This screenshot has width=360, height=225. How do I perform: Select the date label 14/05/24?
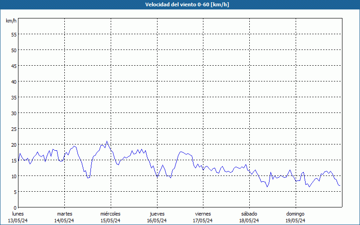pos(64,220)
